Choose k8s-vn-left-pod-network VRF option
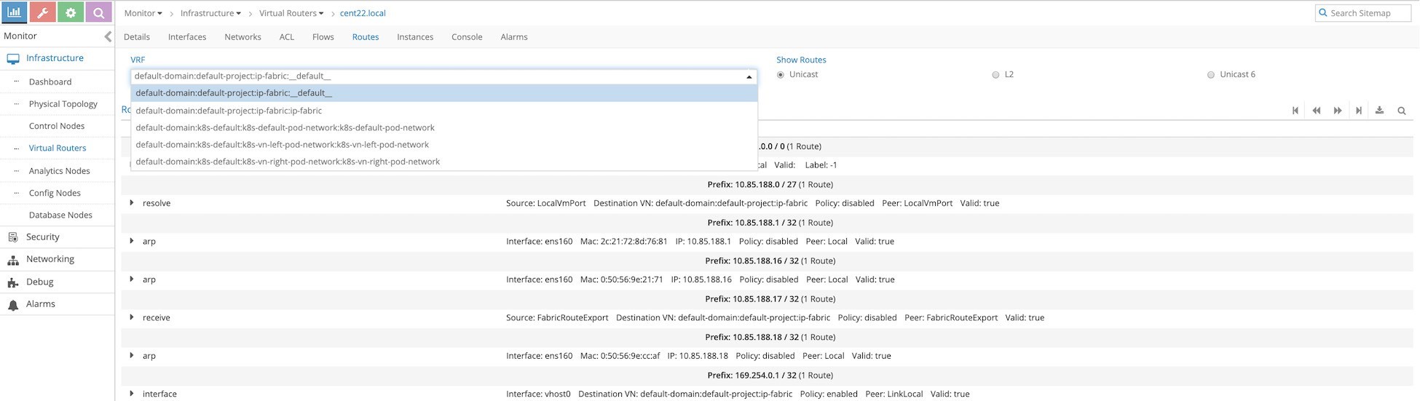 444,145
